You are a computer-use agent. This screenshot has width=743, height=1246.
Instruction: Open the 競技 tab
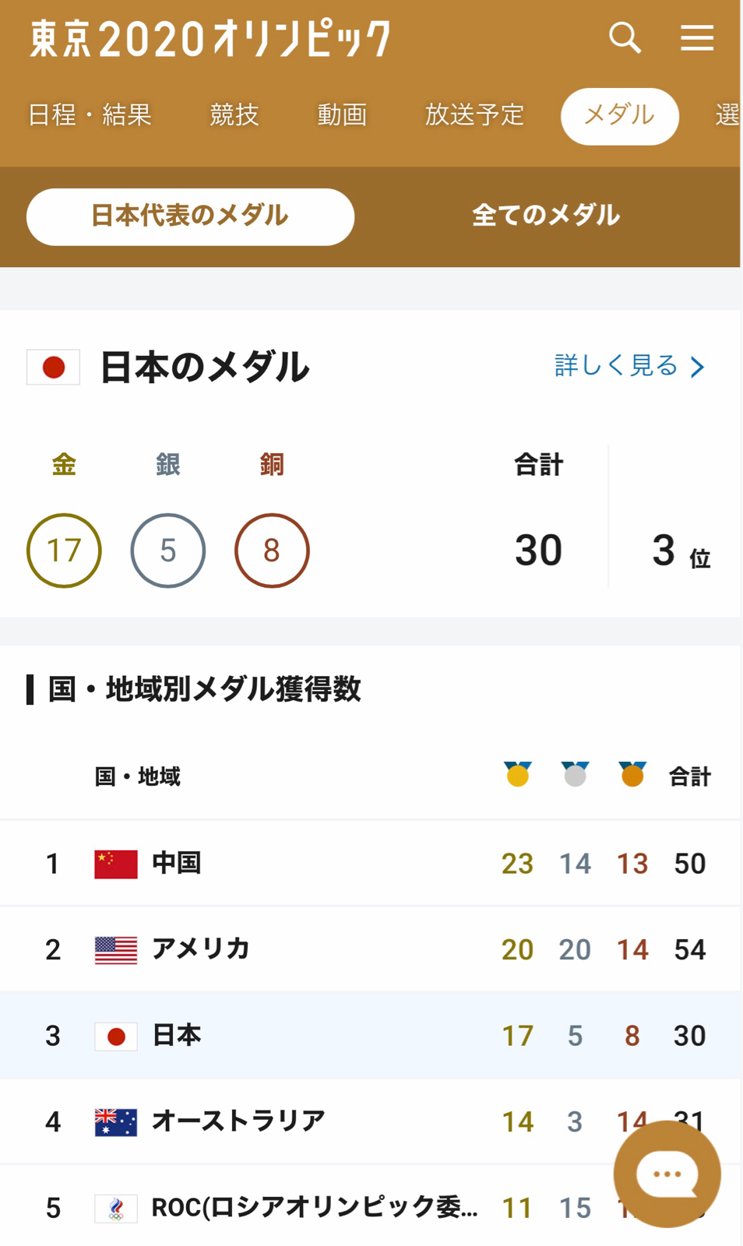coord(234,115)
